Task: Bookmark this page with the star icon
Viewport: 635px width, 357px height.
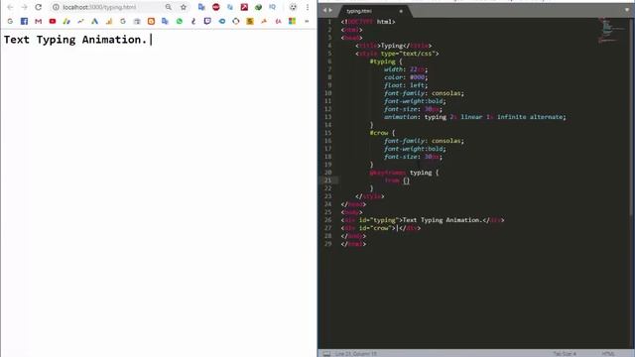Action: click(x=184, y=7)
